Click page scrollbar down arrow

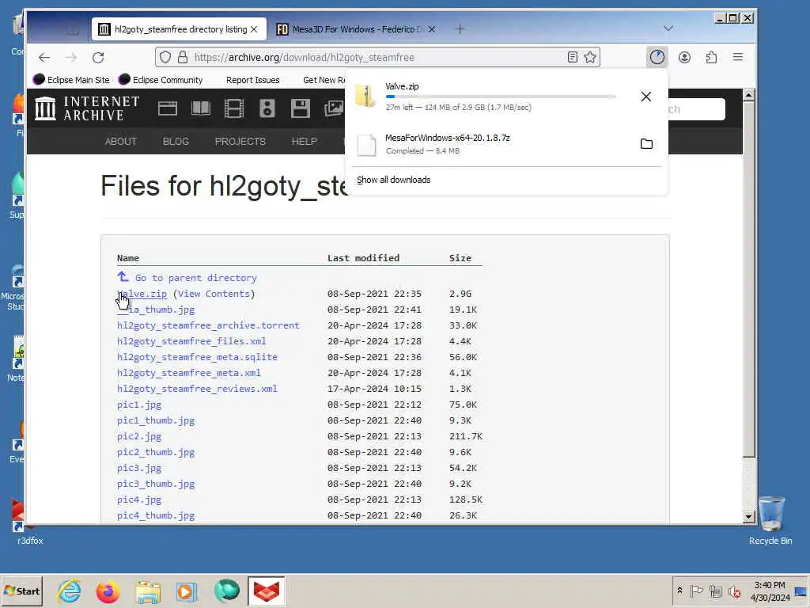748,516
